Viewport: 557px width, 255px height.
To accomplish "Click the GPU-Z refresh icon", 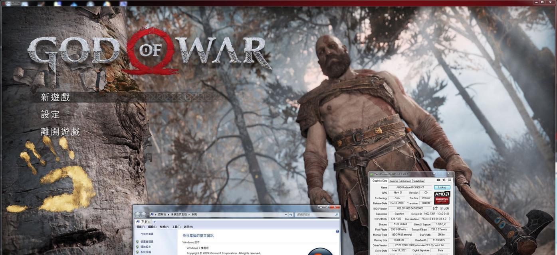I will tap(444, 180).
